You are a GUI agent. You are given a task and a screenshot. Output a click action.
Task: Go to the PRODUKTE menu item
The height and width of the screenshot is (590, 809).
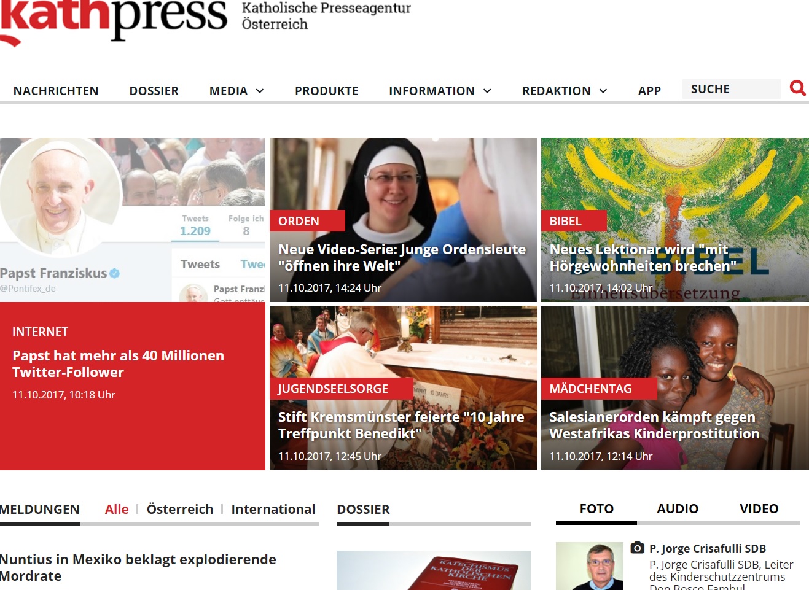pos(326,91)
